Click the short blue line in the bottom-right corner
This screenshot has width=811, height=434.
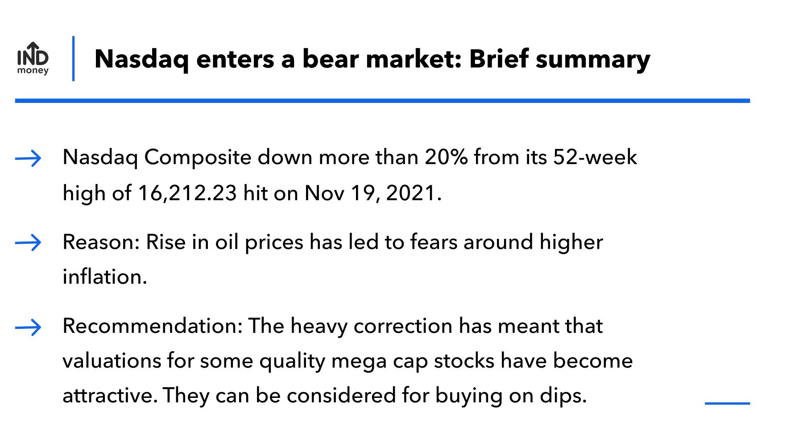point(728,403)
